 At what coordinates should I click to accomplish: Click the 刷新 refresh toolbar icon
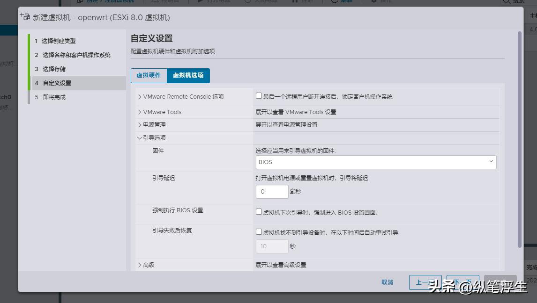pyautogui.click(x=335, y=1)
